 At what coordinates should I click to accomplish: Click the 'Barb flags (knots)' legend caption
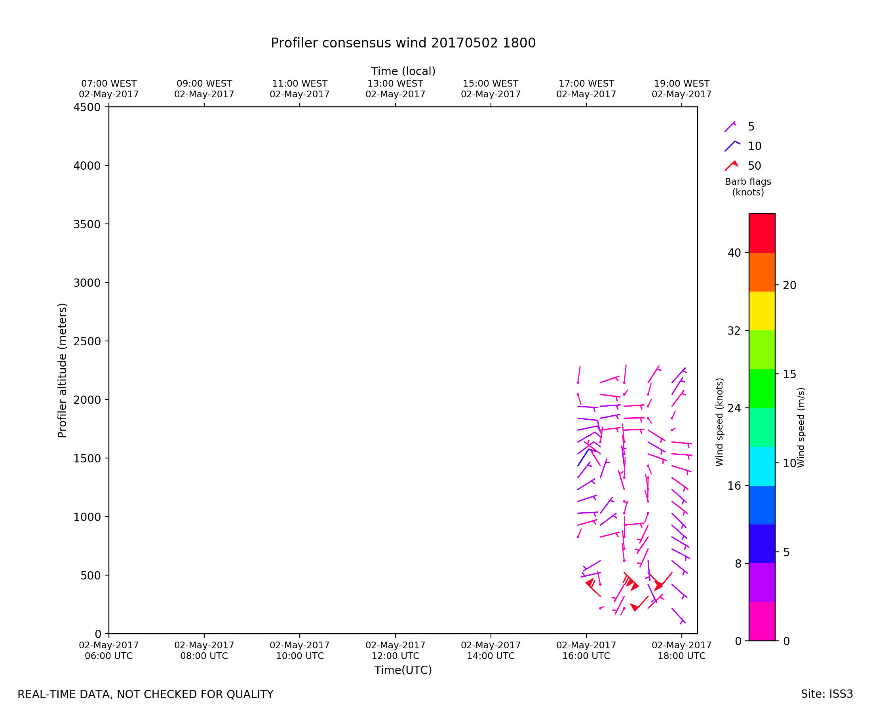[x=748, y=187]
